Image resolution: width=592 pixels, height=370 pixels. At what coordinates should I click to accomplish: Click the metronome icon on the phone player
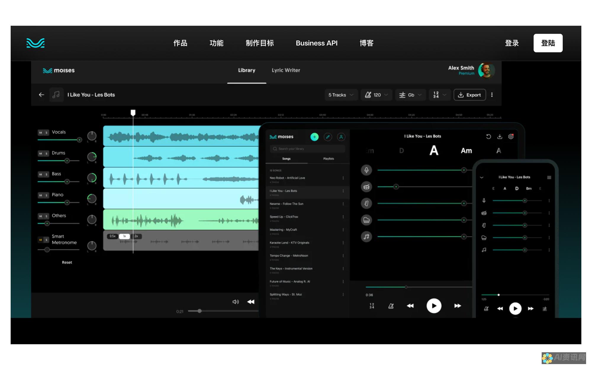click(486, 308)
